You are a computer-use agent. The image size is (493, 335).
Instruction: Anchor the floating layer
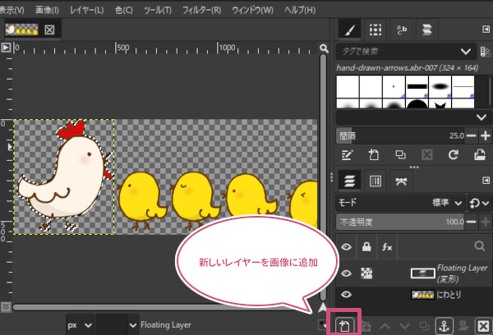tap(444, 326)
